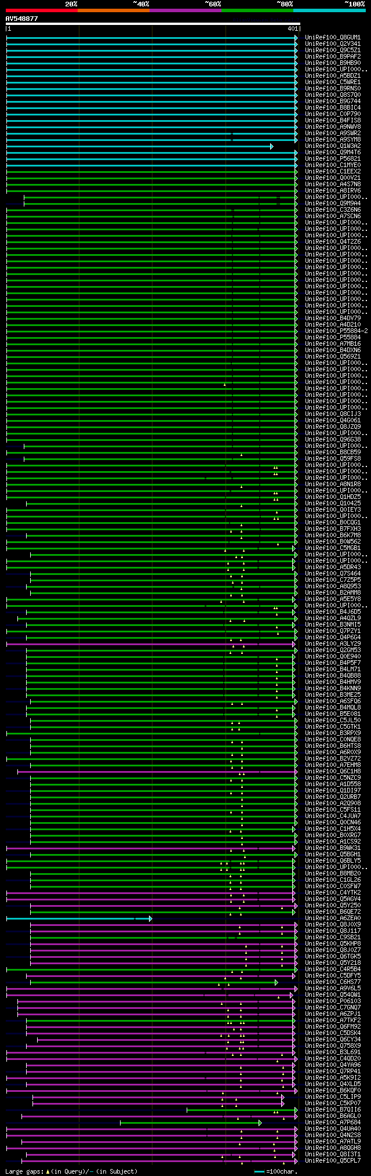Click the UniRef100_Q4T2Z6 label

tap(333, 242)
